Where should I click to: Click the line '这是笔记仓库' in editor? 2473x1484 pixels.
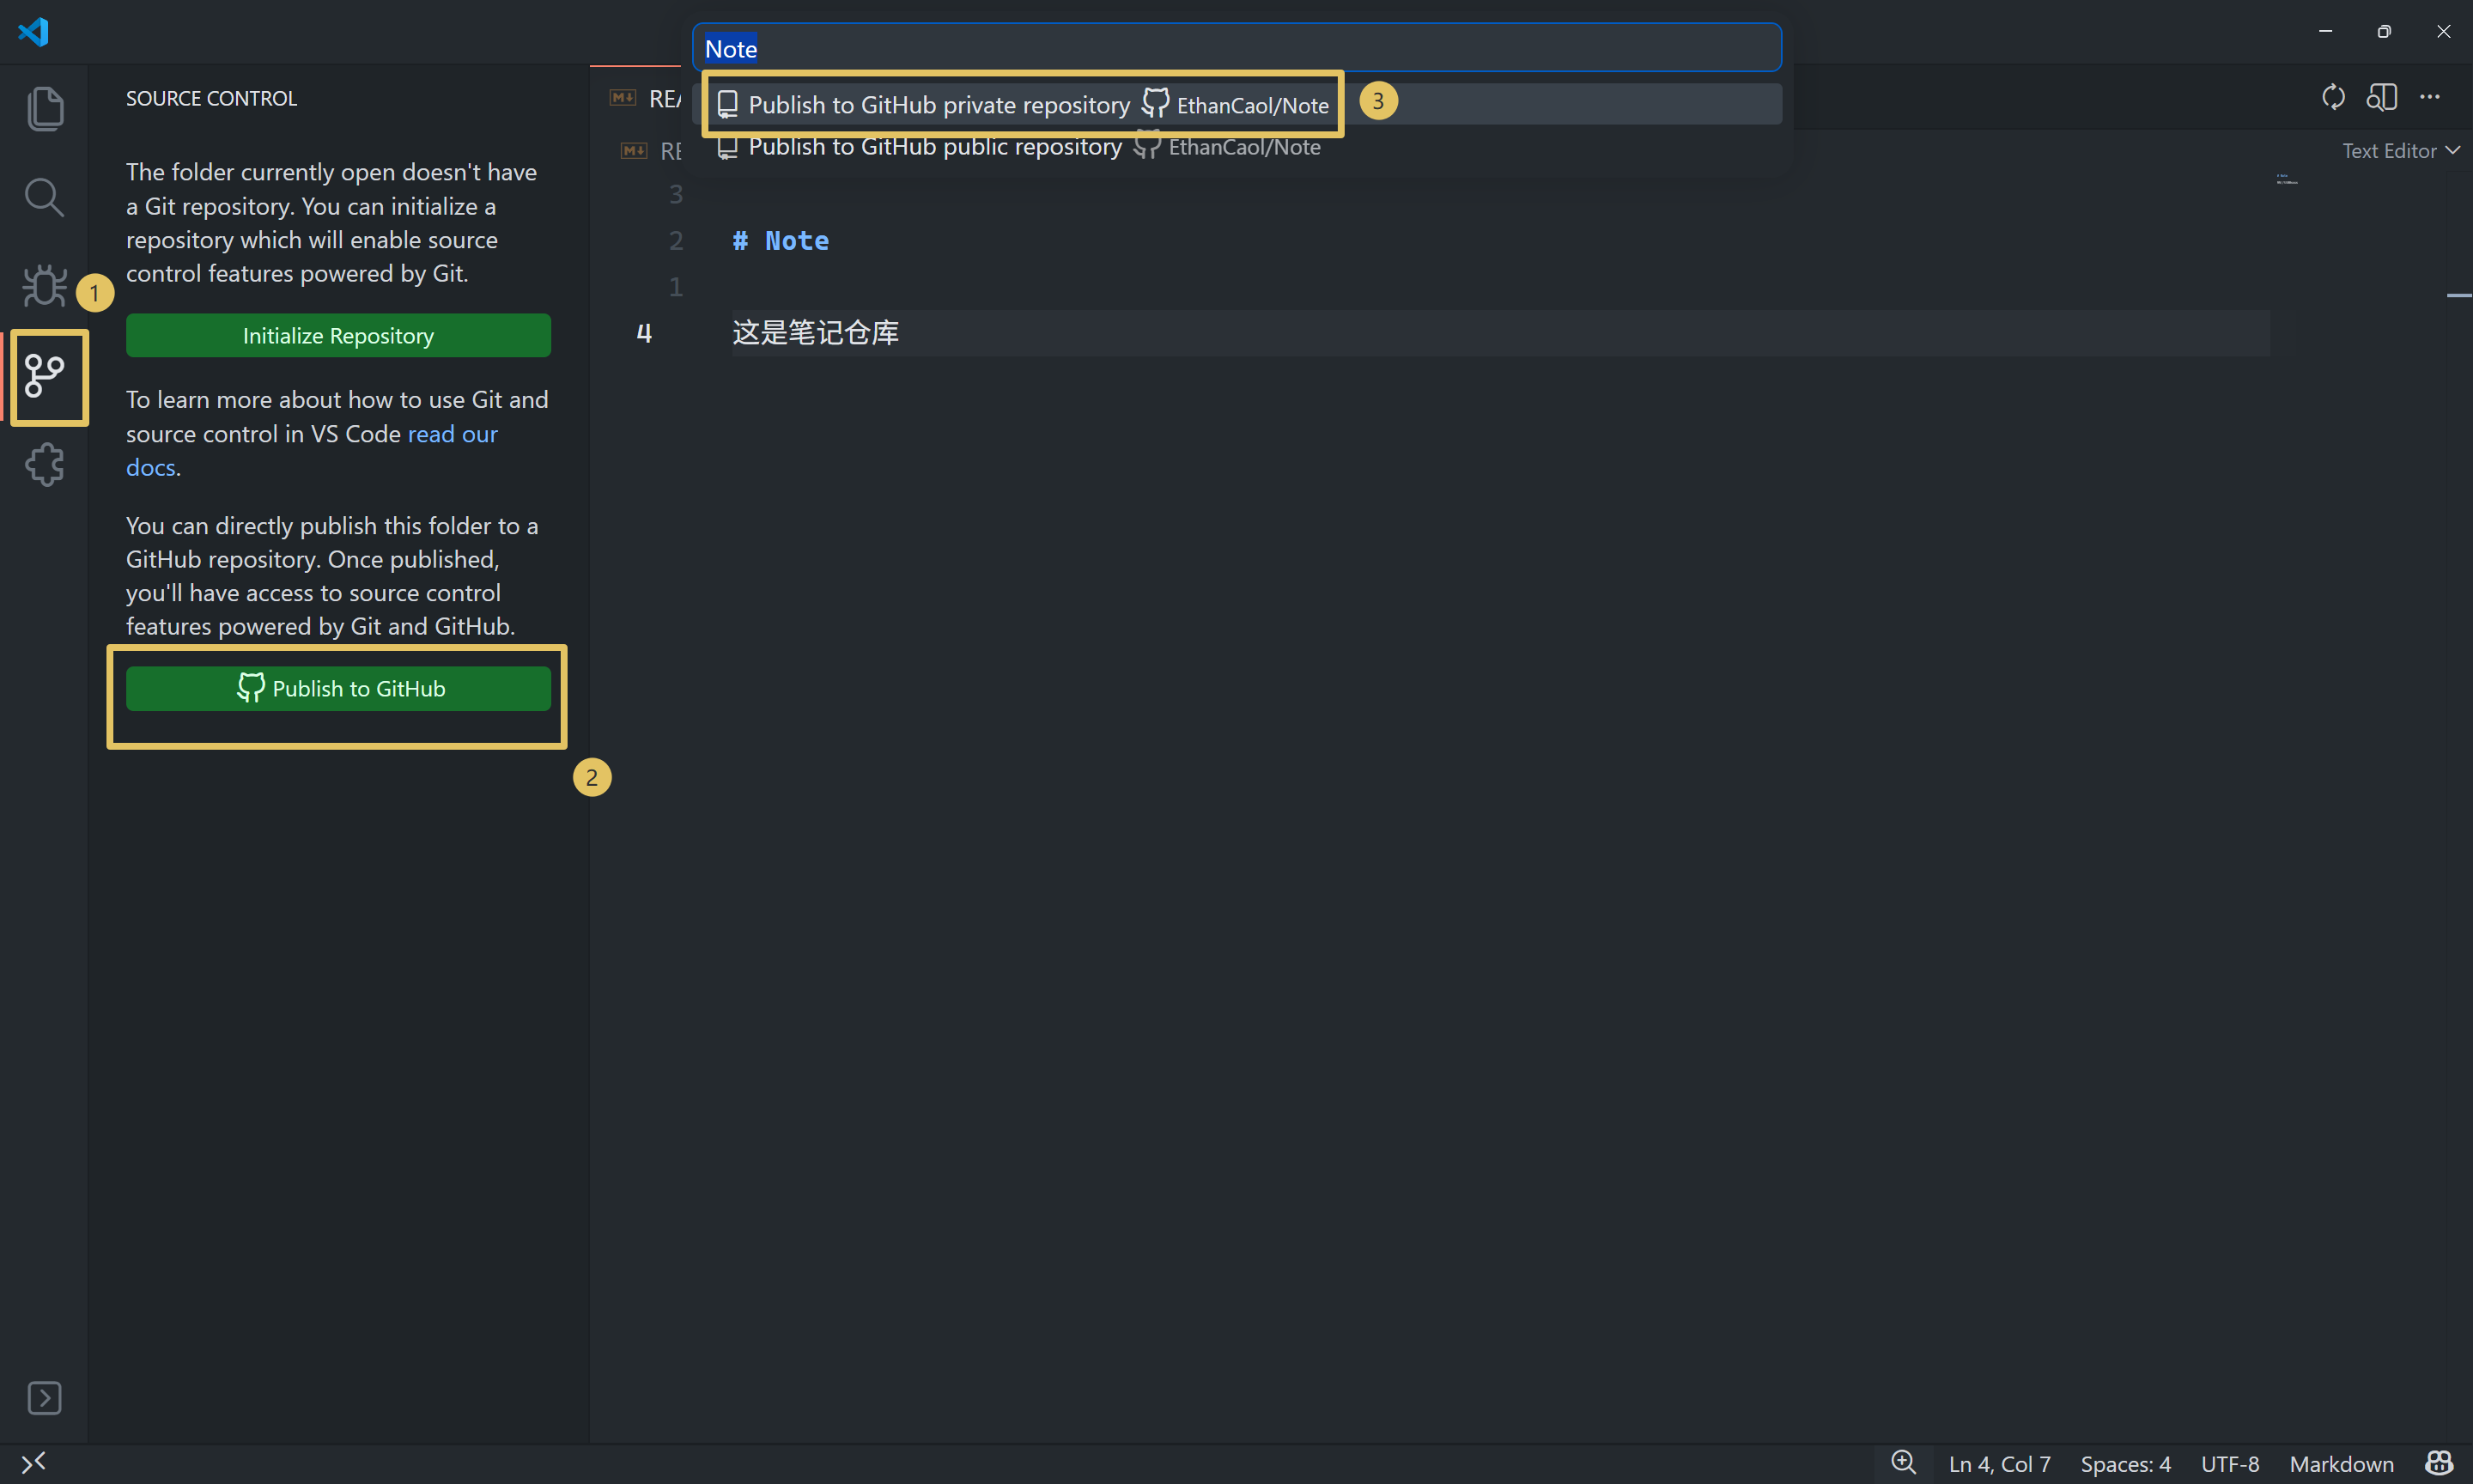pos(816,332)
